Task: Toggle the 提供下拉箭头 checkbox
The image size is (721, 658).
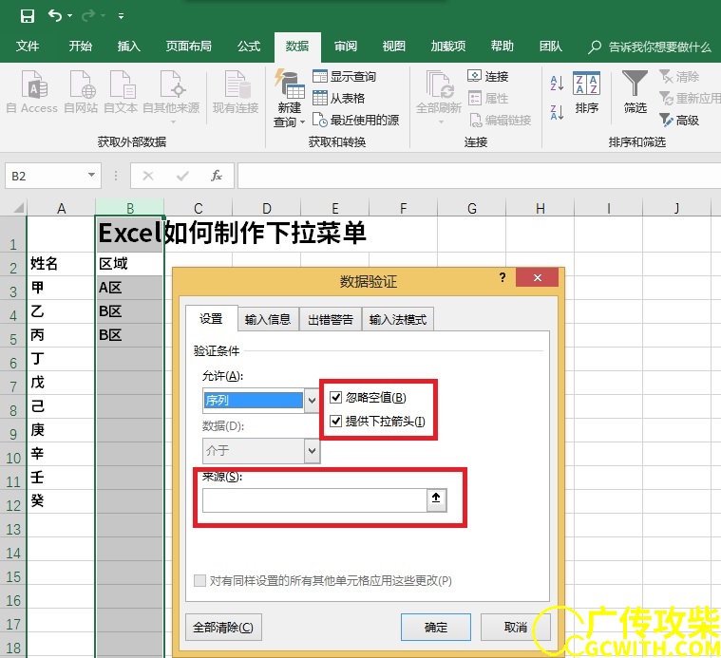Action: (335, 421)
